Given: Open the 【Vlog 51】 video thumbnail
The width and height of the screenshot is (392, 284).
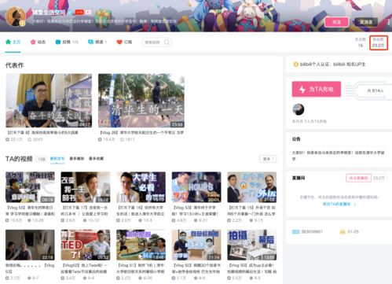Looking at the screenshot, I should 141,245.
